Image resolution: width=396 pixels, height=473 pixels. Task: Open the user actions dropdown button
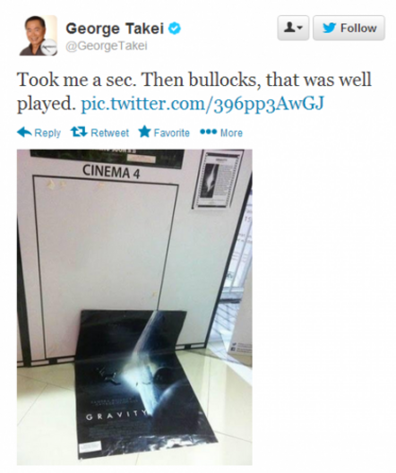tap(293, 28)
